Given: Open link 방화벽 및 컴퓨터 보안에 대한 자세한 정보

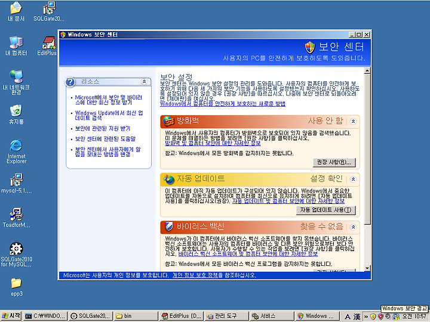Looking at the screenshot, I should pyautogui.click(x=213, y=143).
